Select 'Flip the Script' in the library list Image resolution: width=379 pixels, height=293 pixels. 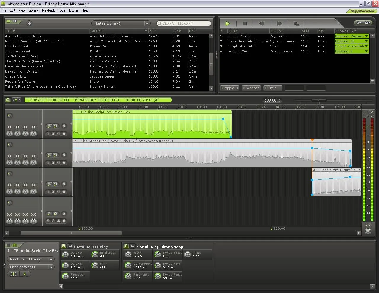tap(16, 46)
